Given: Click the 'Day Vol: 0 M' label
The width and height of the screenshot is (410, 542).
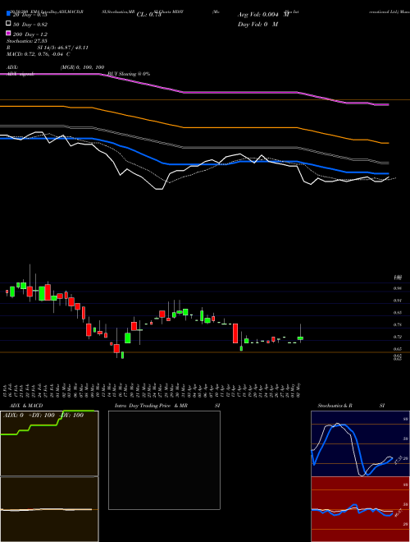Looking at the screenshot, I should (x=257, y=24).
